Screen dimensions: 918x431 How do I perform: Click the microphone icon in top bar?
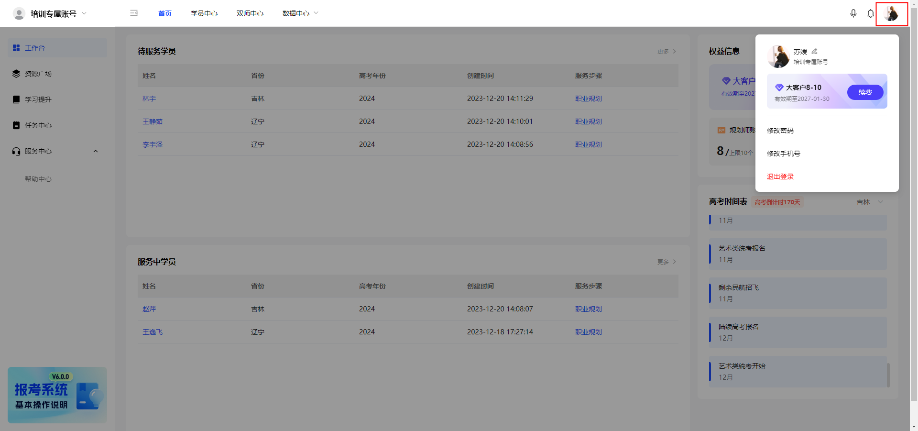tap(853, 13)
